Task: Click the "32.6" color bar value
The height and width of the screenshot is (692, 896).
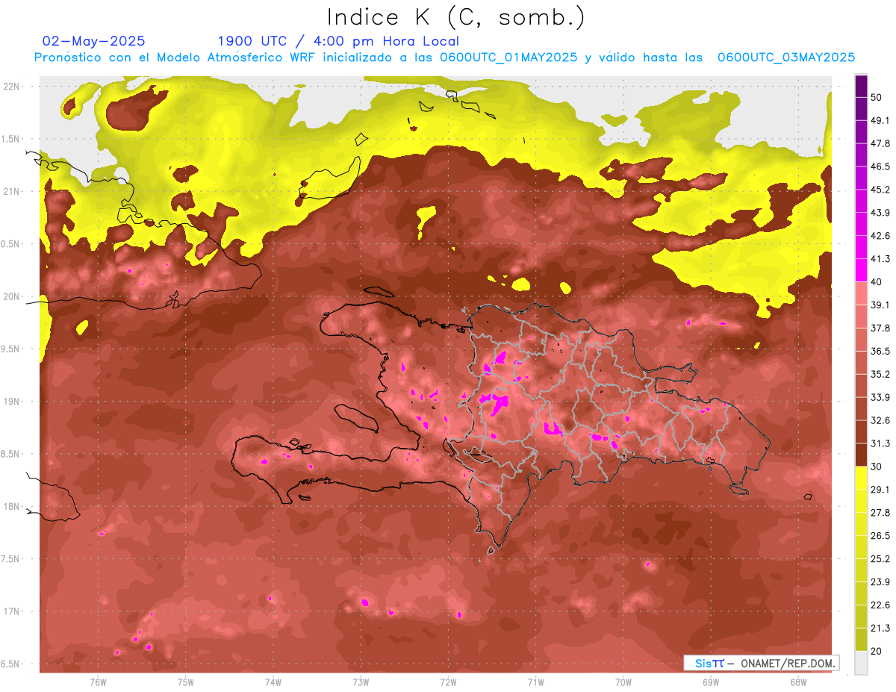Action: [880, 420]
